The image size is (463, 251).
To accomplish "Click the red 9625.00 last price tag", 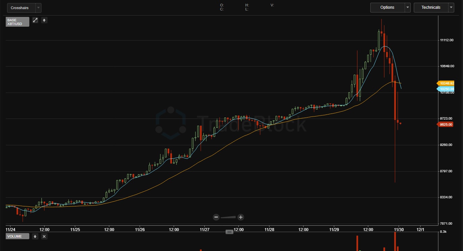I will [446, 124].
